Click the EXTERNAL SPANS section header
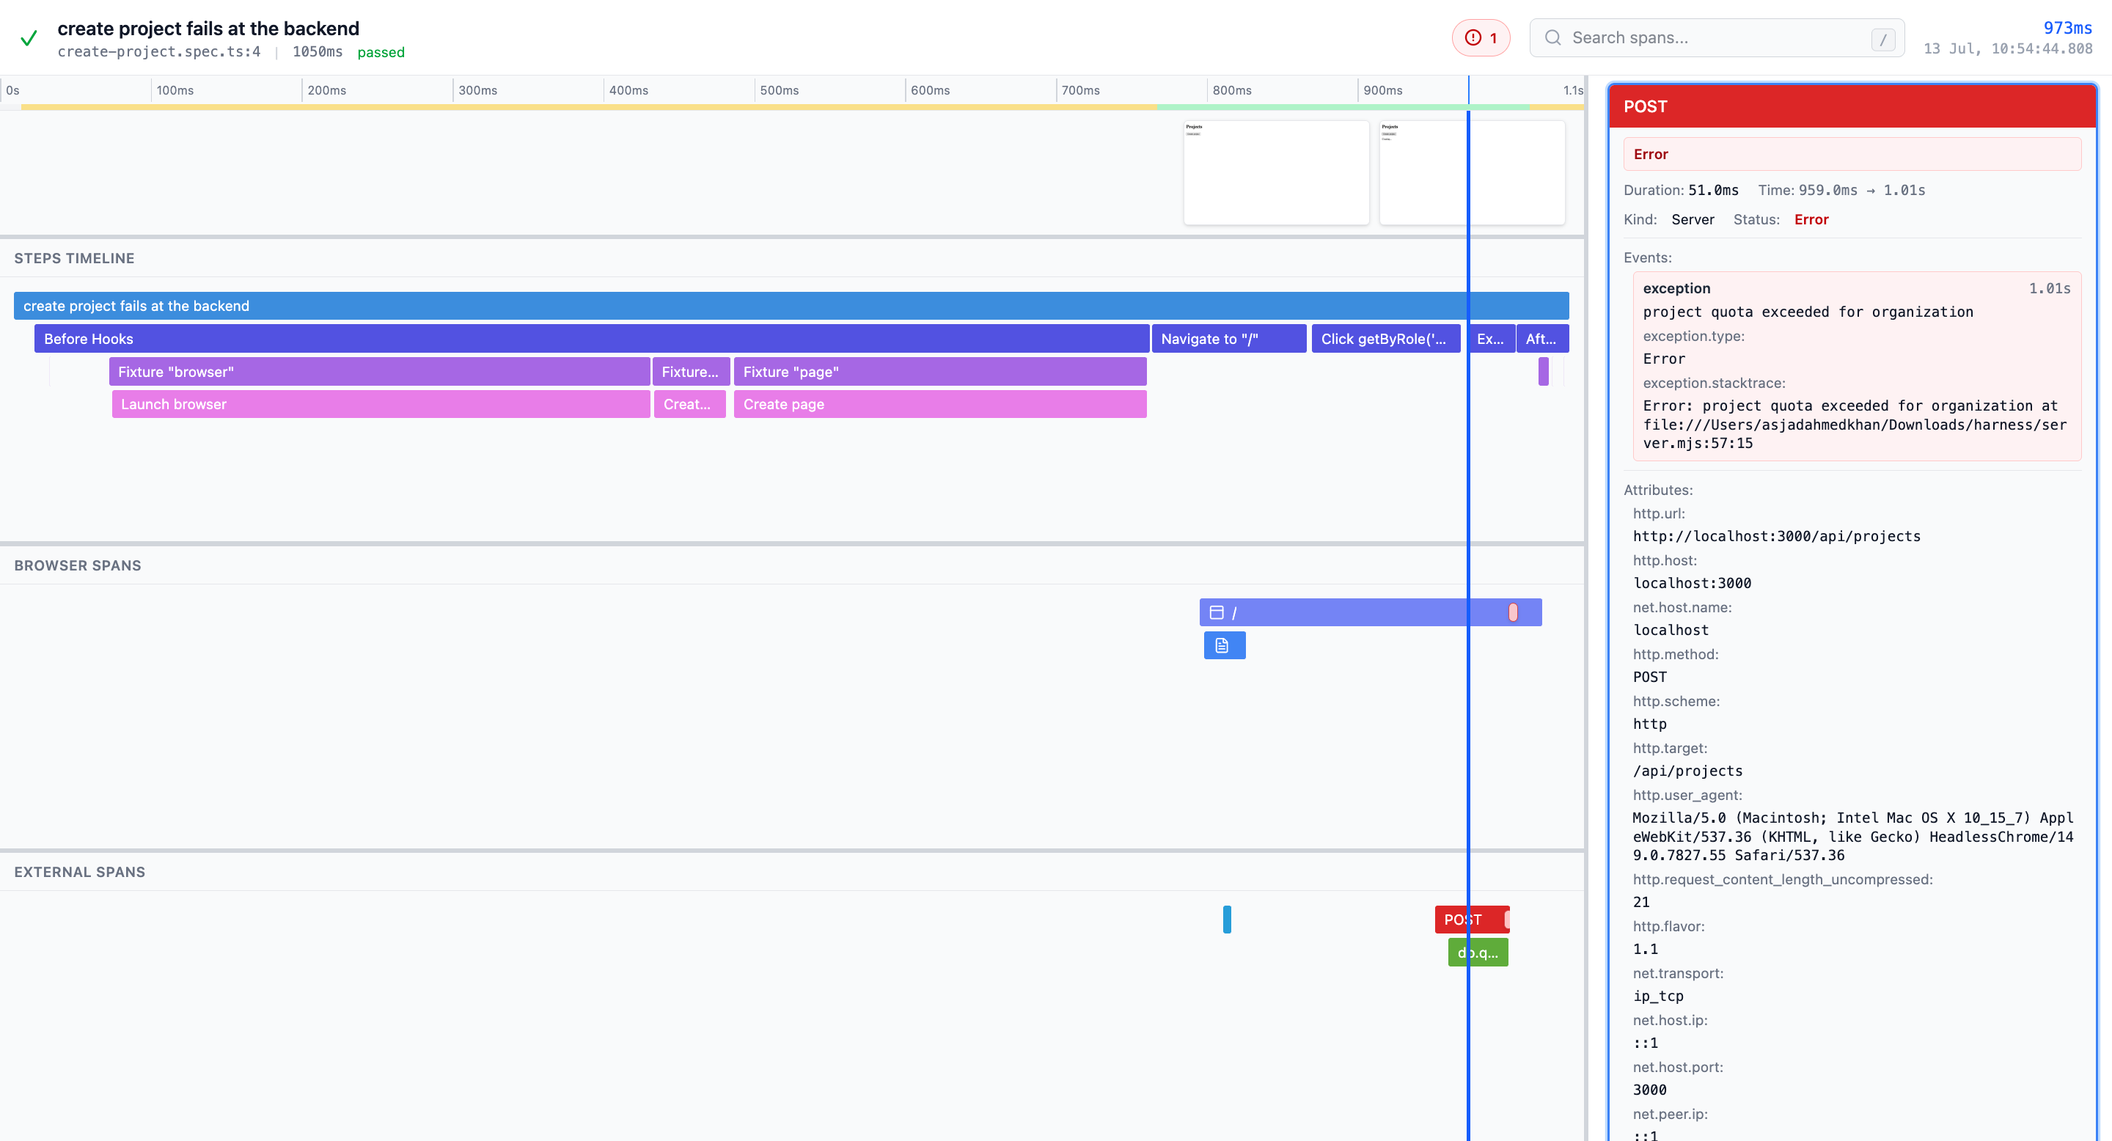The height and width of the screenshot is (1141, 2112). (x=79, y=872)
